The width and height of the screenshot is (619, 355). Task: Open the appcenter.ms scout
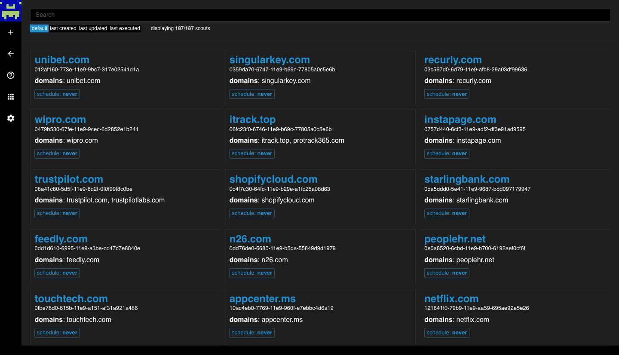tap(263, 299)
